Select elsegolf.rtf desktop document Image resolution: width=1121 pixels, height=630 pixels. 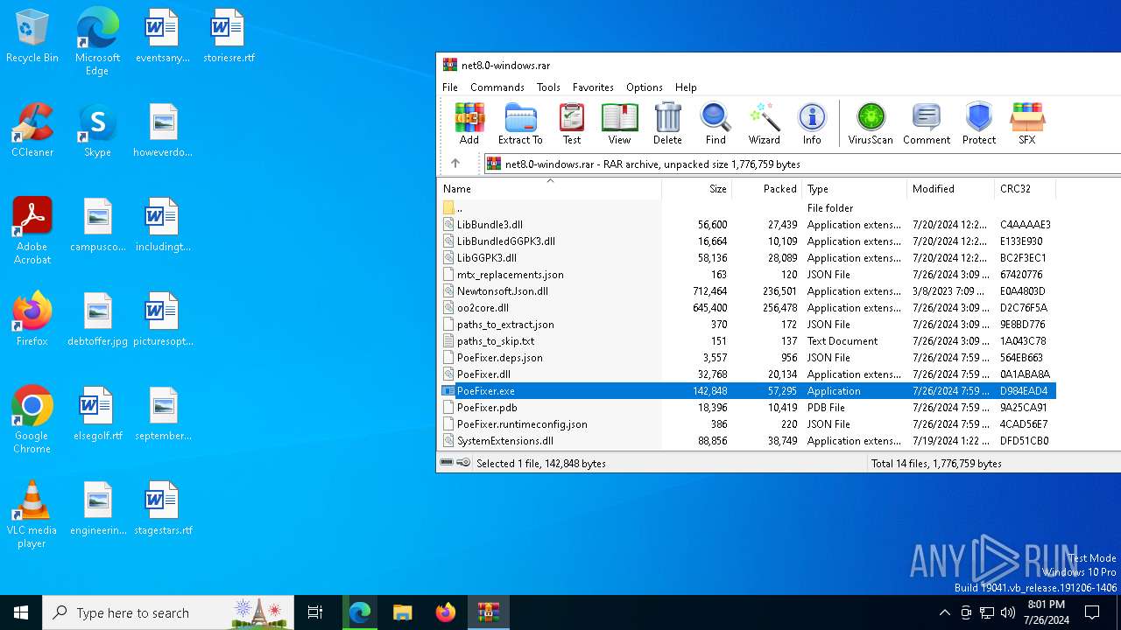tap(97, 414)
